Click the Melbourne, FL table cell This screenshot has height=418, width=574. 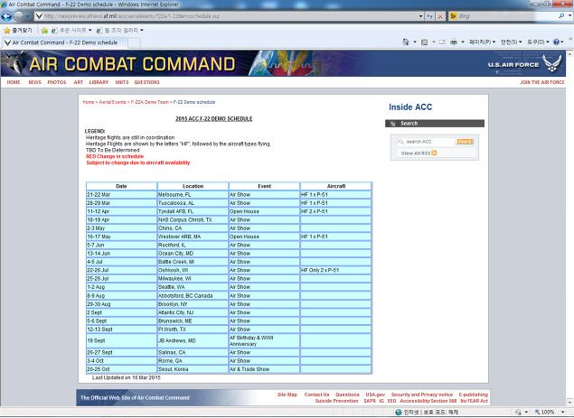click(193, 194)
